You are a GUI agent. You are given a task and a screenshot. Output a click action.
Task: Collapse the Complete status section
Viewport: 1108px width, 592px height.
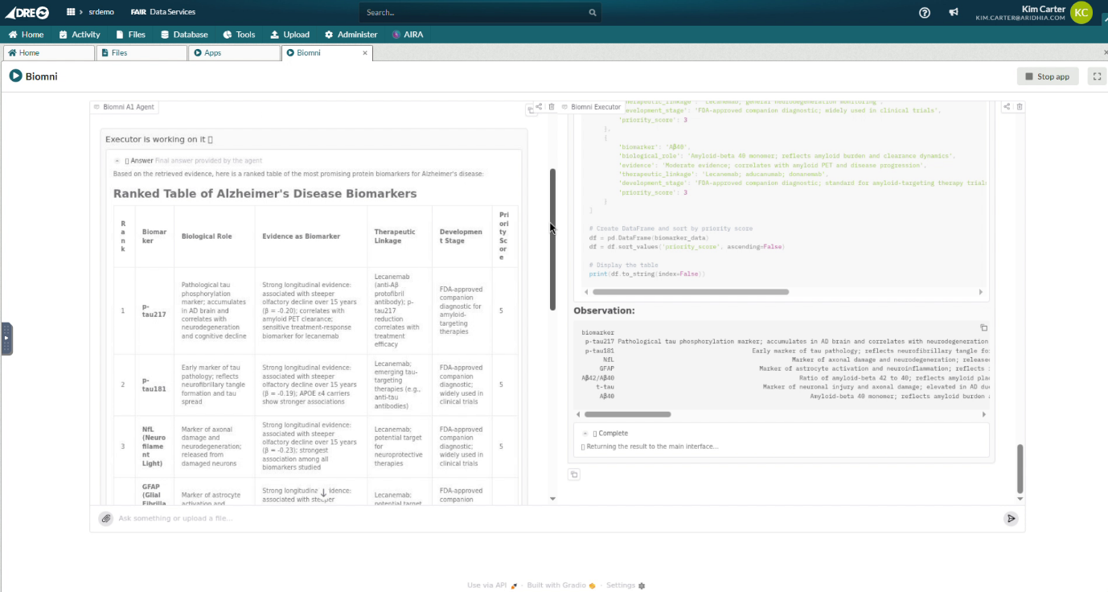(585, 434)
